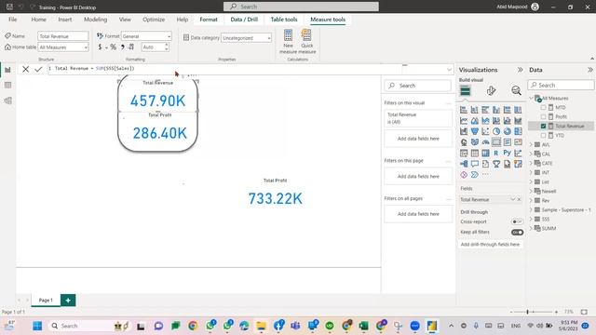Click the Filters pane search box
This screenshot has width=596, height=335.
point(418,86)
